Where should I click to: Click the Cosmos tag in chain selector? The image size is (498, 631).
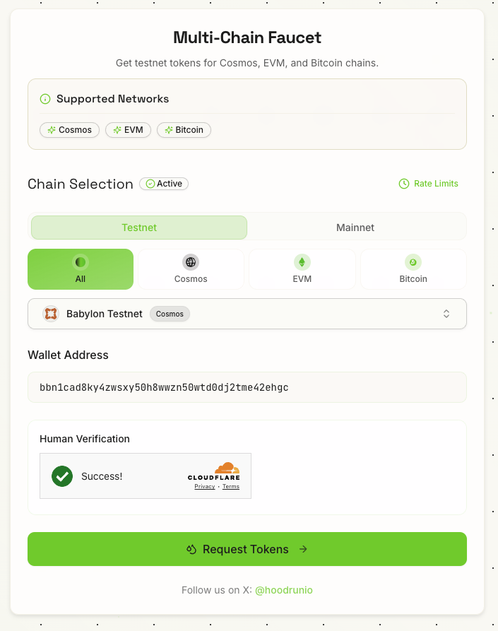point(170,314)
